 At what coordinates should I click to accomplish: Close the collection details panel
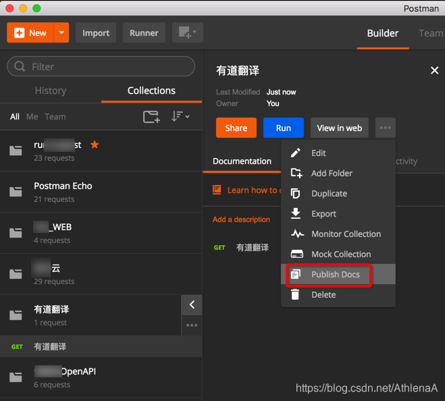click(434, 70)
